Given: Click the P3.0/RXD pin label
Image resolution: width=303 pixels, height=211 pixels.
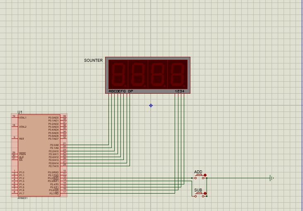Looking at the screenshot, I should [53, 172].
